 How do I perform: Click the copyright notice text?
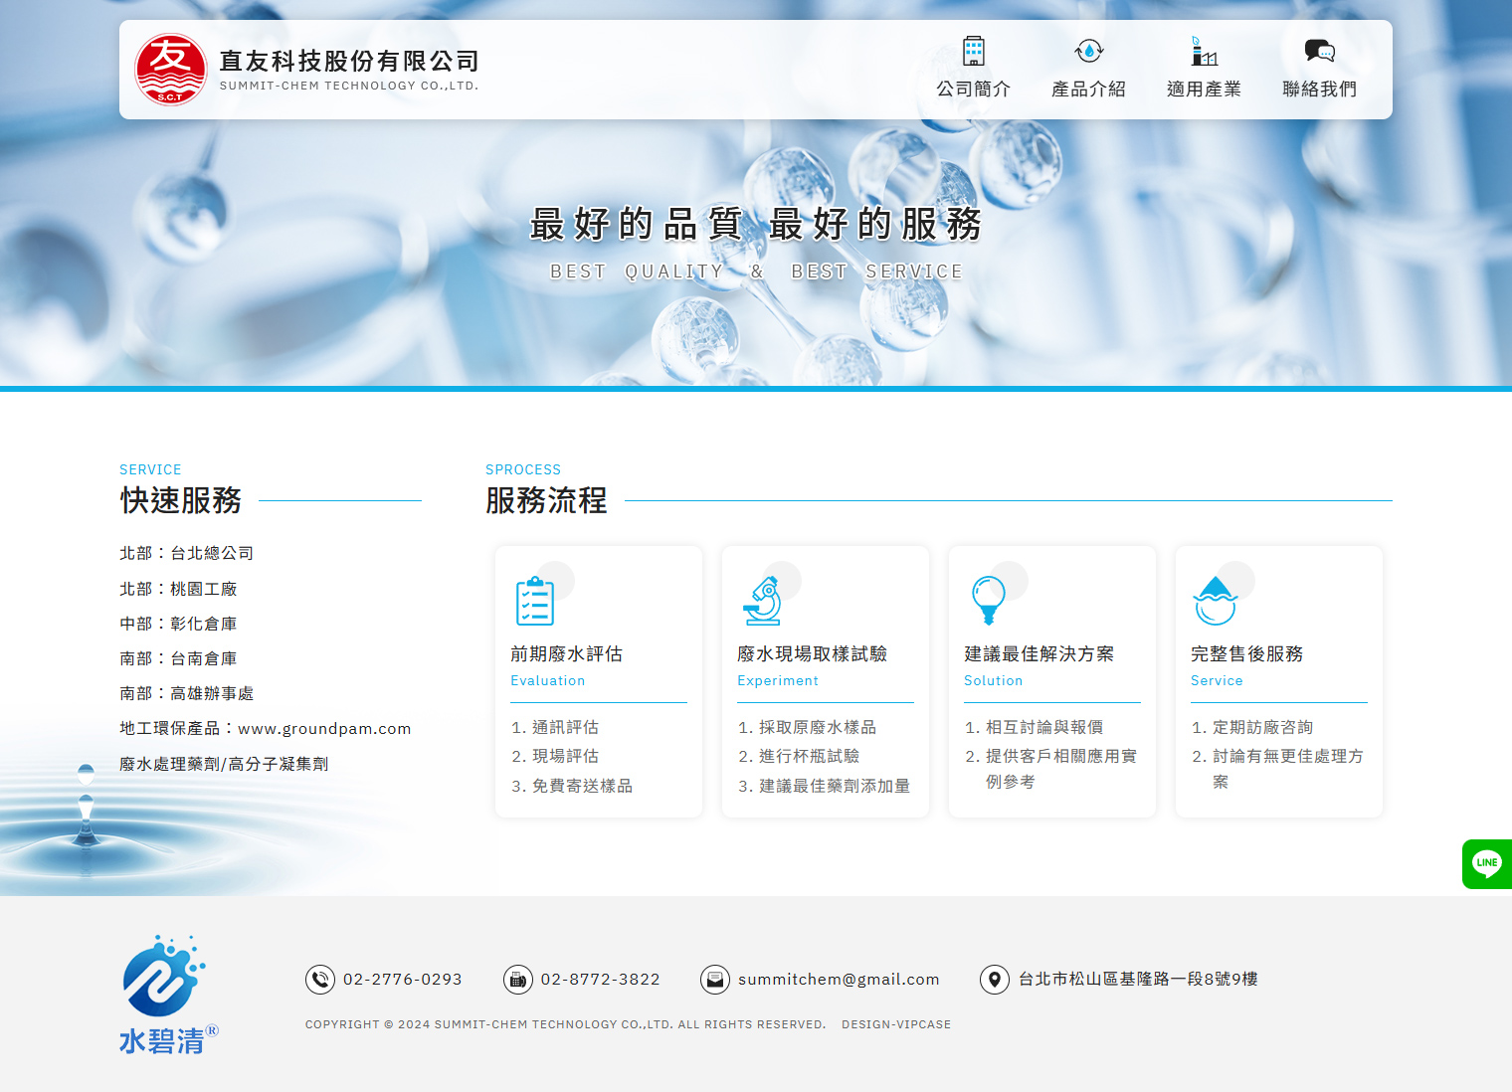566,1024
